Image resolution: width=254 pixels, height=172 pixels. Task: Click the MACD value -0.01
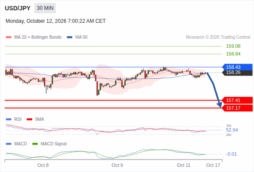(x=231, y=154)
